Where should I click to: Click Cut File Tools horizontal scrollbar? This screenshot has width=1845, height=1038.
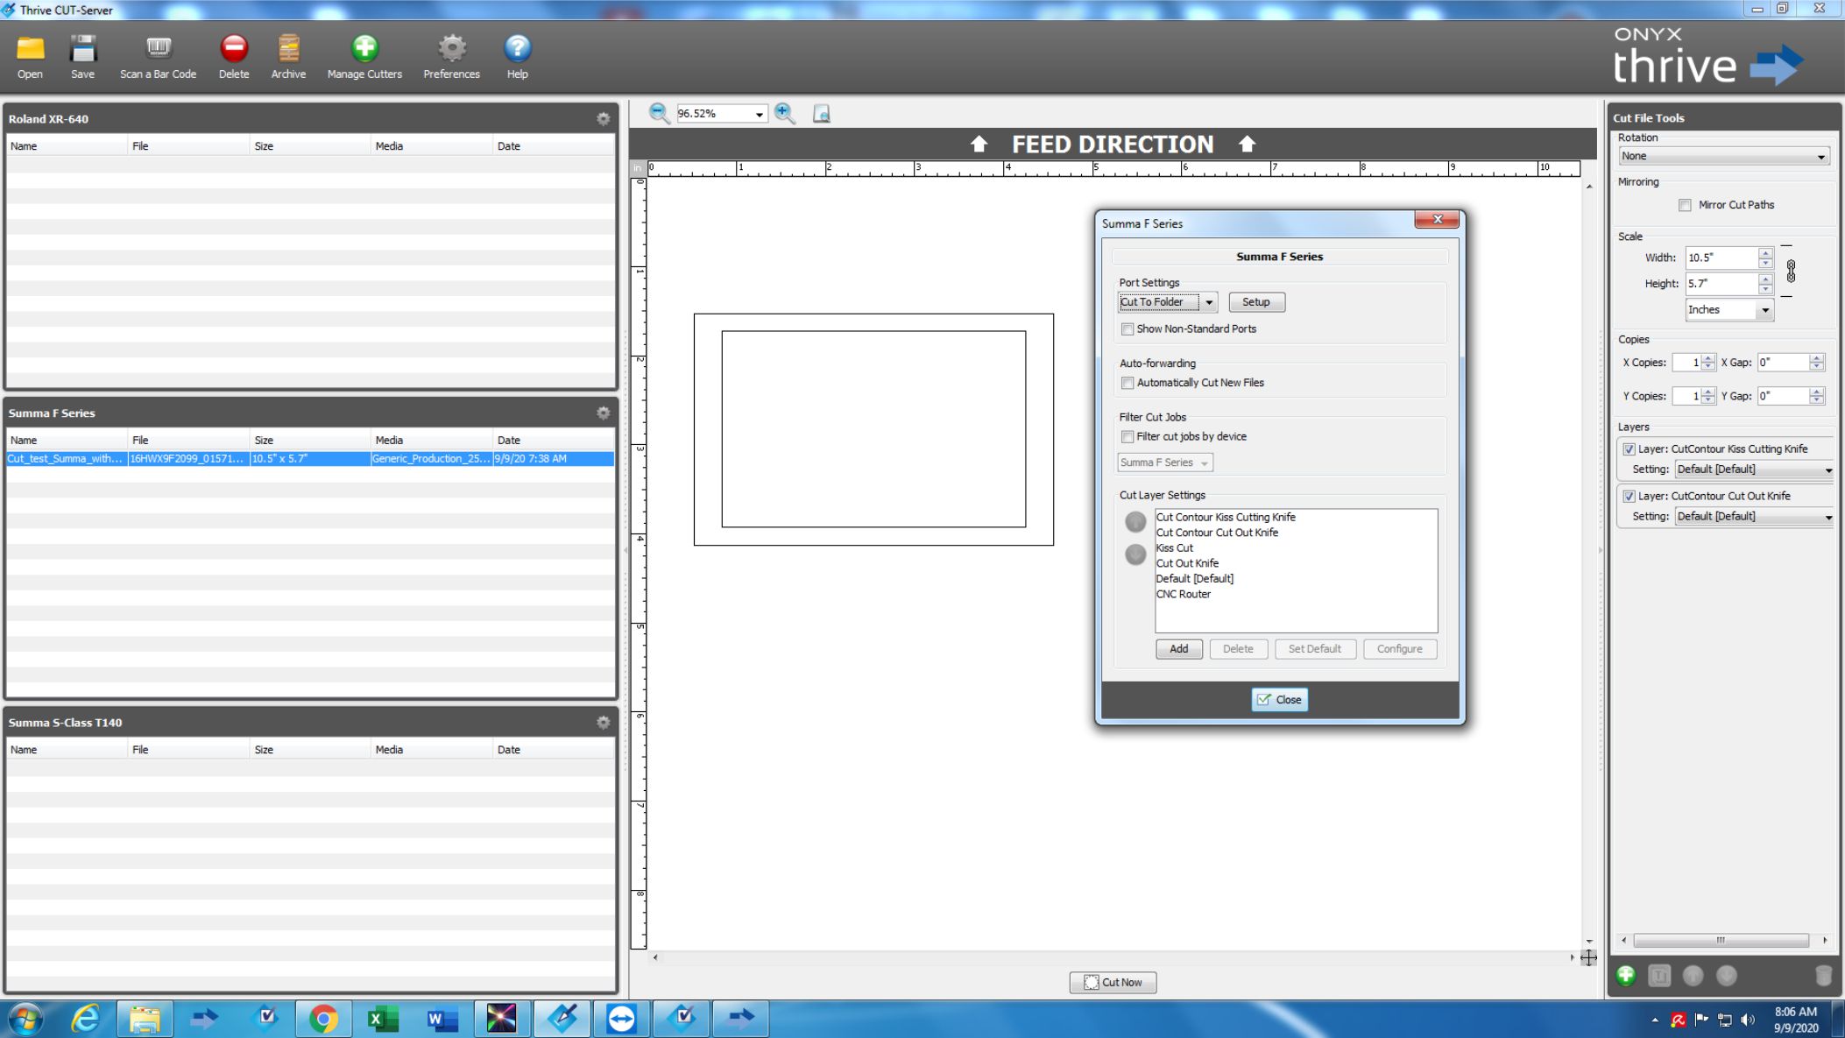1721,940
